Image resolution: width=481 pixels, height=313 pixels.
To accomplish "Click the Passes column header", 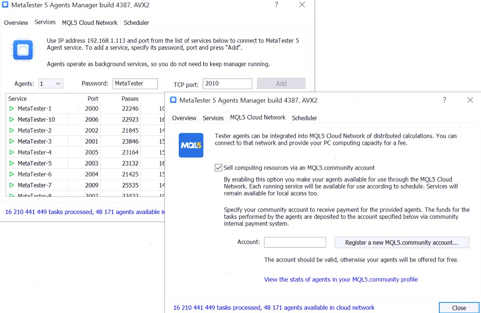I will [130, 99].
